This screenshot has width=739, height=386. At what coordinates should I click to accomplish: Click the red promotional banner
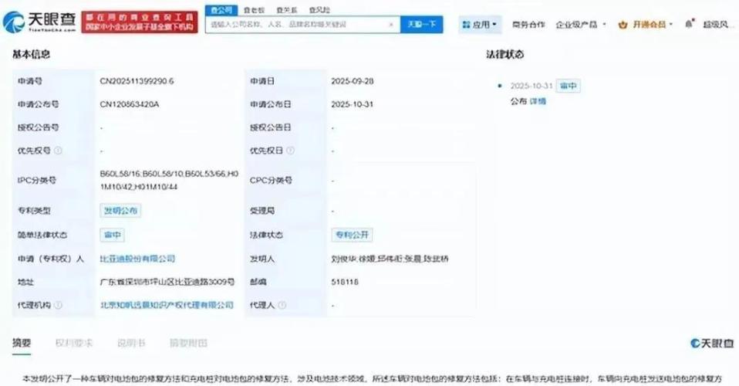(x=140, y=22)
